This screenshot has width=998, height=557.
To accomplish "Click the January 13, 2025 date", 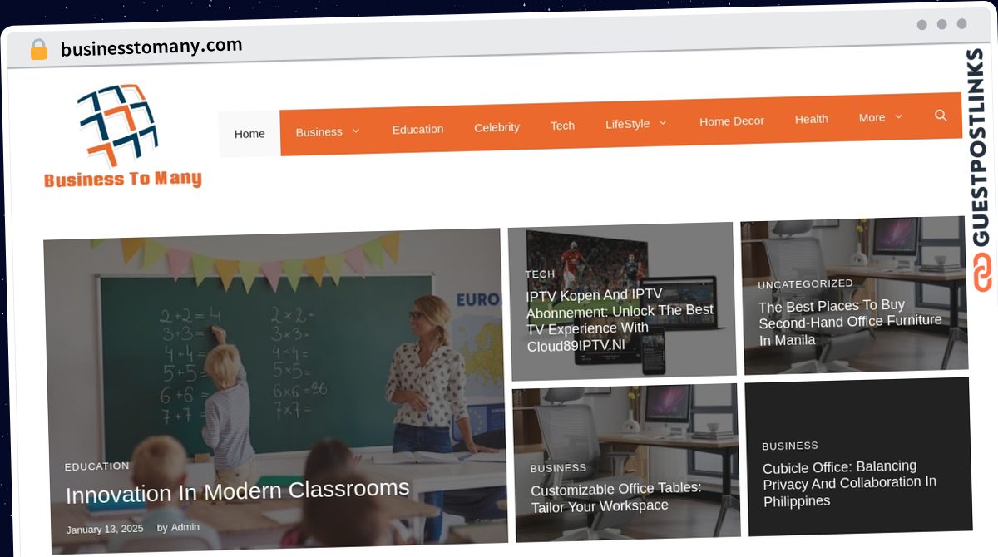I will (105, 530).
